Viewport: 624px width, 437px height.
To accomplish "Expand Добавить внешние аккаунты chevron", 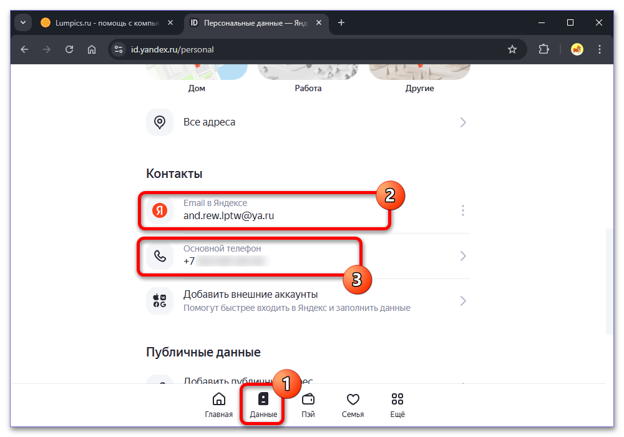I will [x=463, y=301].
